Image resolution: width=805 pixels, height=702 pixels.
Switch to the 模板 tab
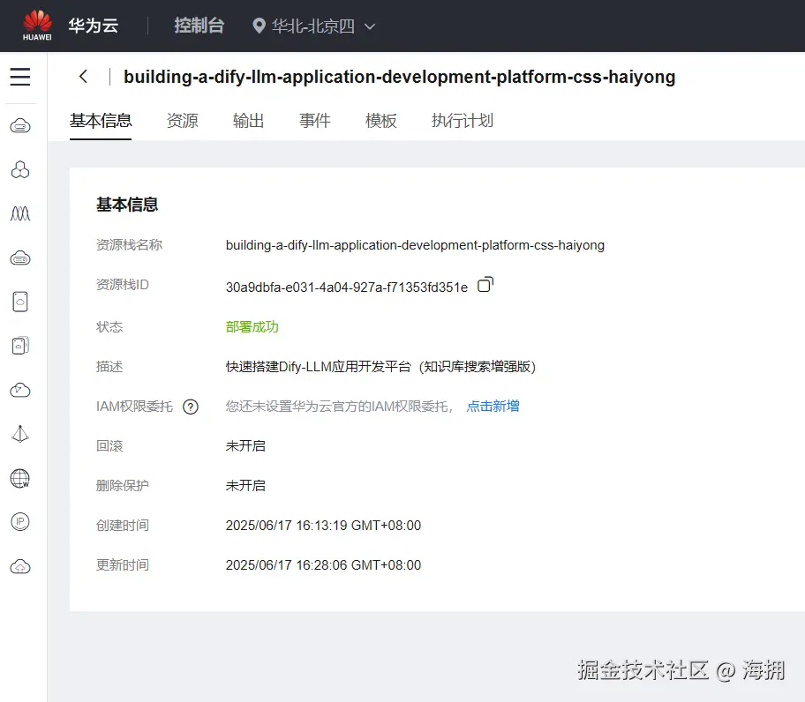click(380, 121)
